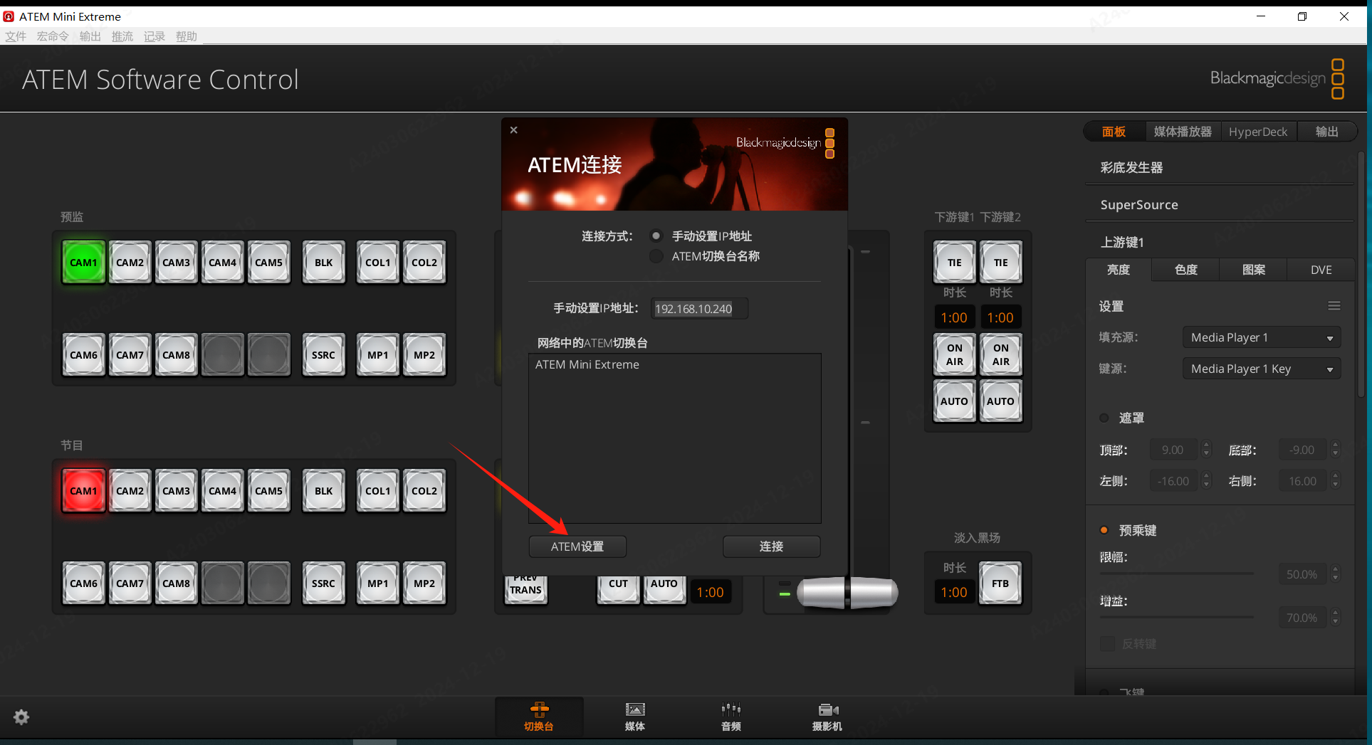The height and width of the screenshot is (745, 1372).
Task: Switch to the 输出 panel tab
Action: coord(1326,132)
